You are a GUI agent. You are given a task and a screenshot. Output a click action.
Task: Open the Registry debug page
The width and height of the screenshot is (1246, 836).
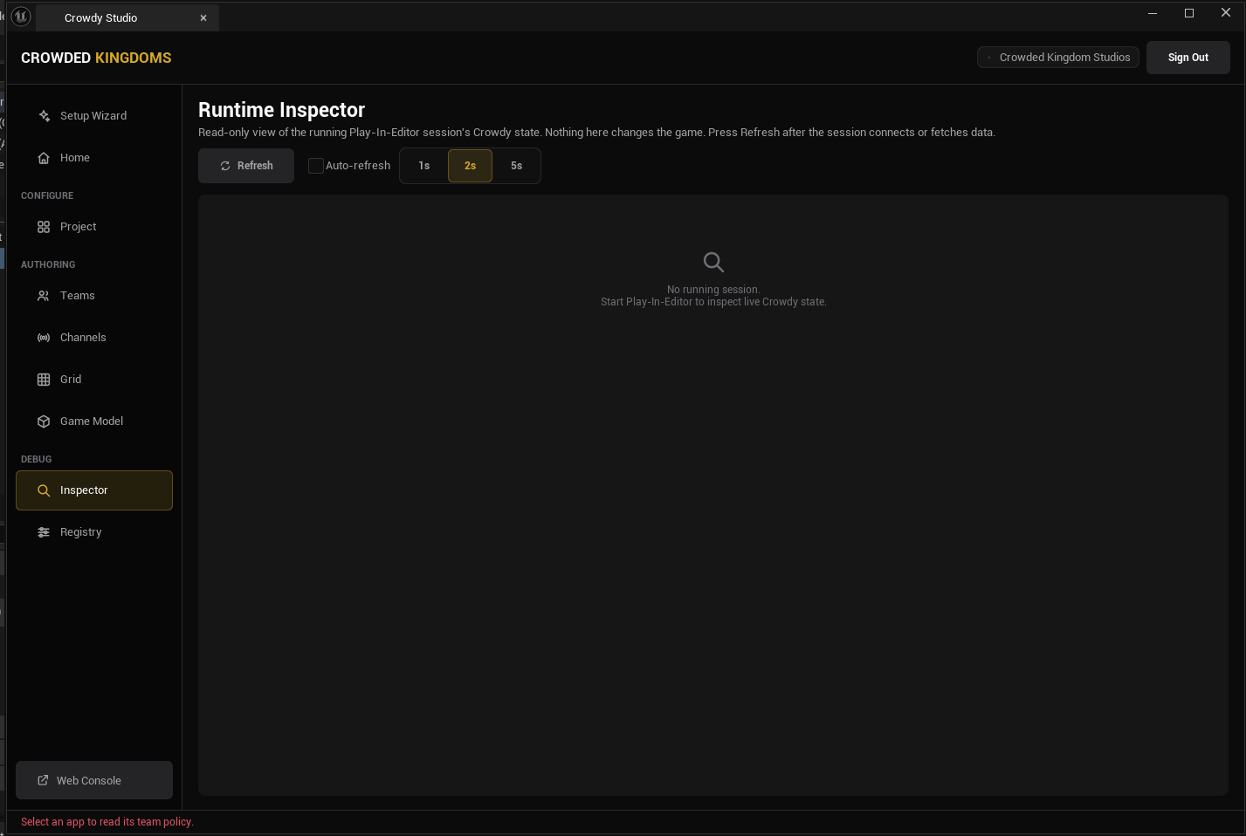pos(94,532)
